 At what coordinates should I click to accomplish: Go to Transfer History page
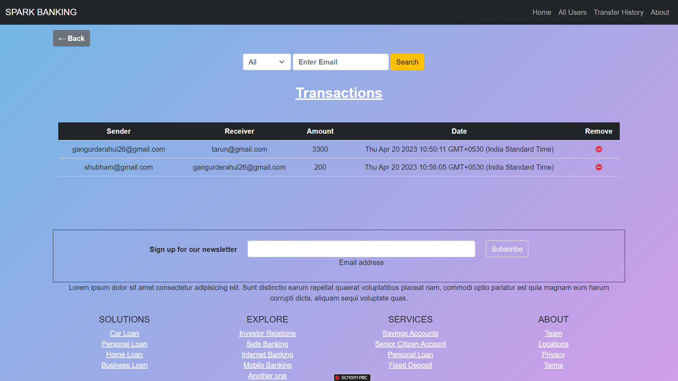point(619,12)
